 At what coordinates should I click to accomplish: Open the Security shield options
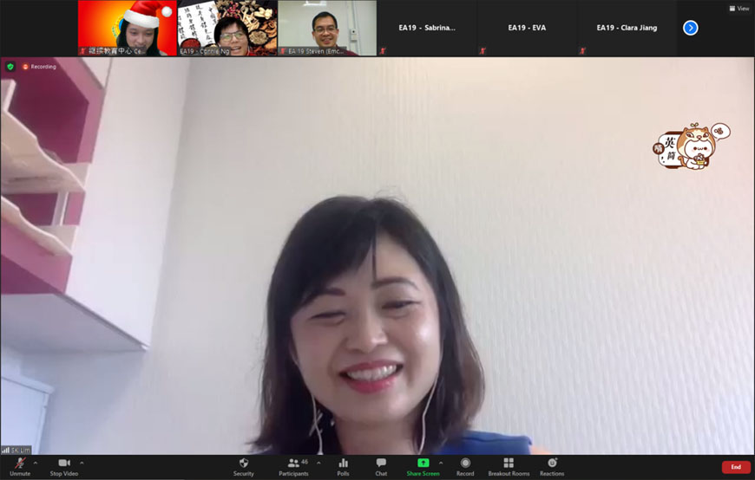click(x=244, y=466)
